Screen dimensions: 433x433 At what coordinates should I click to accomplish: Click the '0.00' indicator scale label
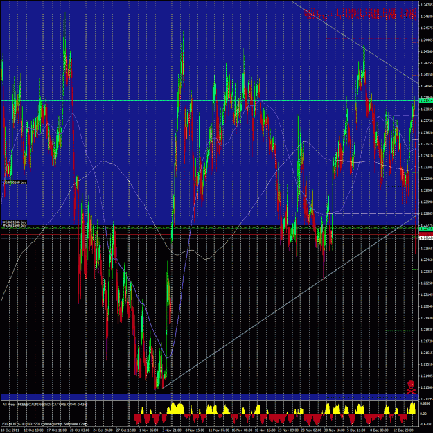(x=423, y=414)
